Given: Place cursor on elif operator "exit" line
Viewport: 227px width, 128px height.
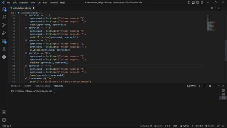Looking at the screenshot, I should click(40, 78).
